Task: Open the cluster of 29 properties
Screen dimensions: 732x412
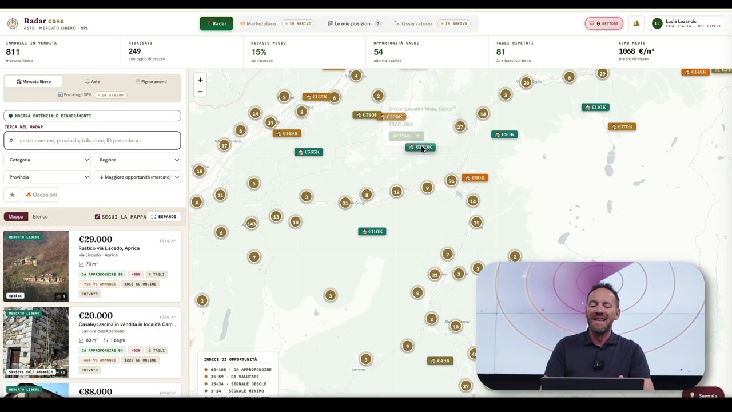Action: tap(602, 73)
